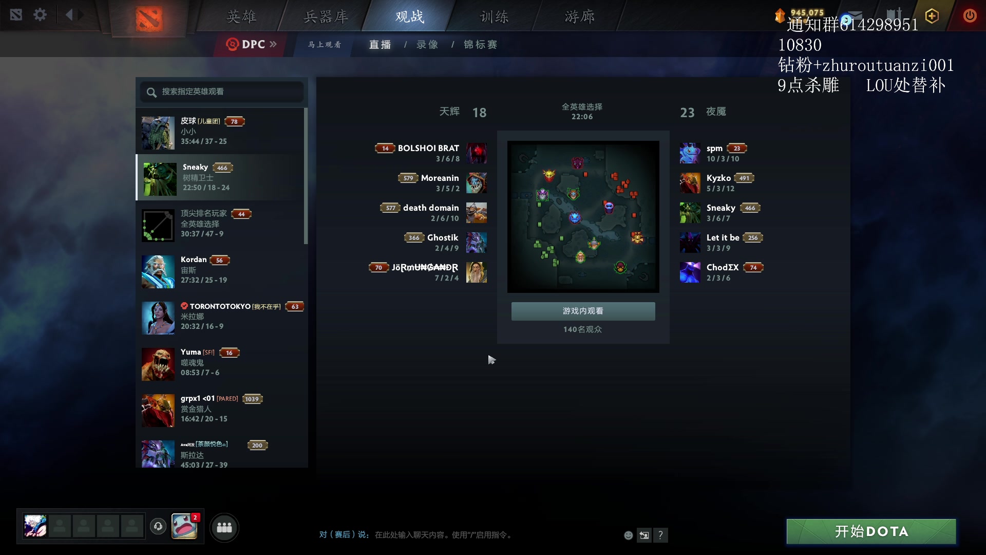Open the party members group icon
Image resolution: width=986 pixels, height=555 pixels.
224,527
